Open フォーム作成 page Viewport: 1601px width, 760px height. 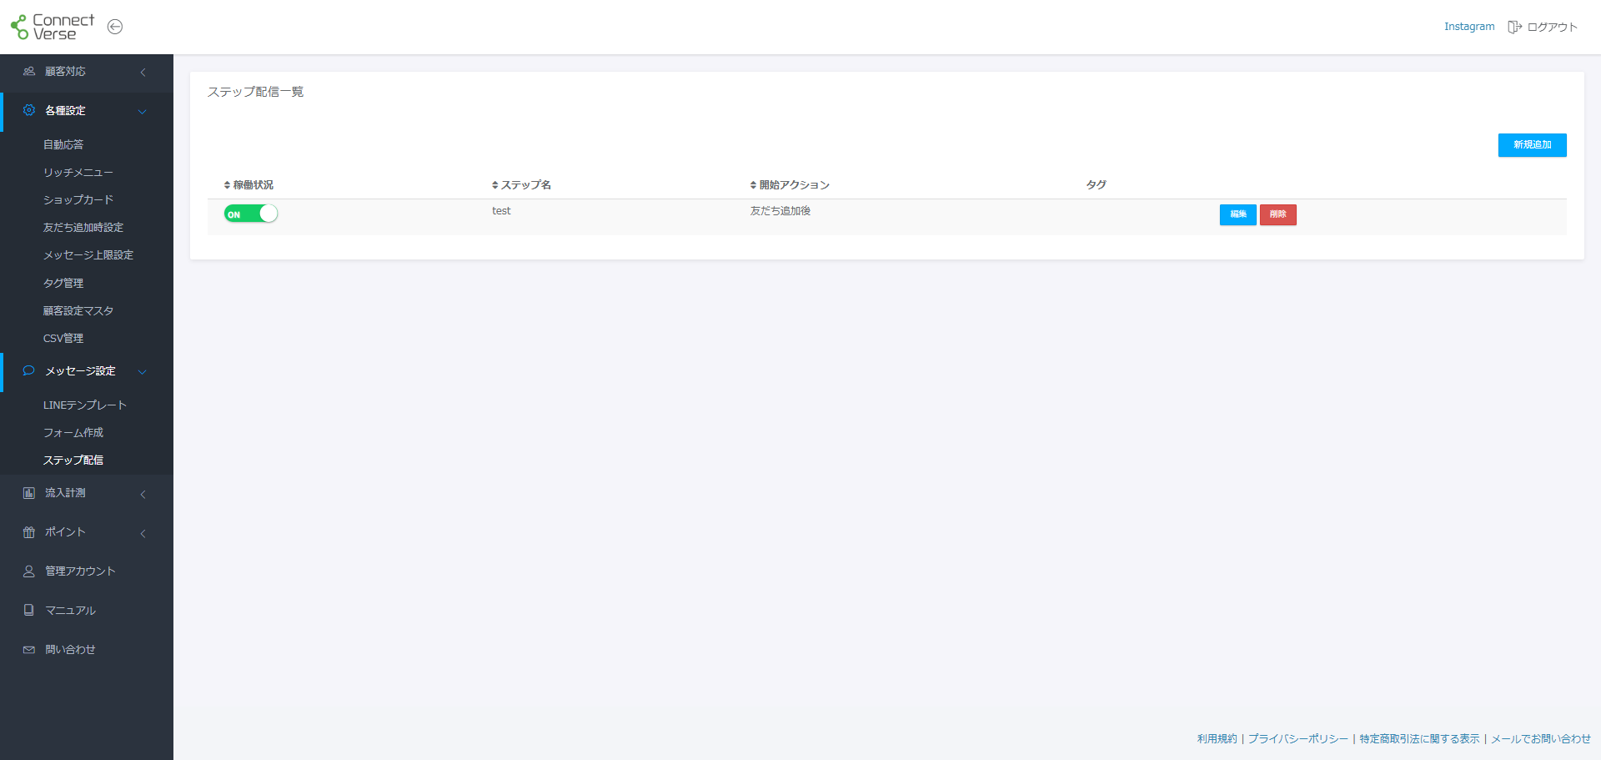(73, 432)
